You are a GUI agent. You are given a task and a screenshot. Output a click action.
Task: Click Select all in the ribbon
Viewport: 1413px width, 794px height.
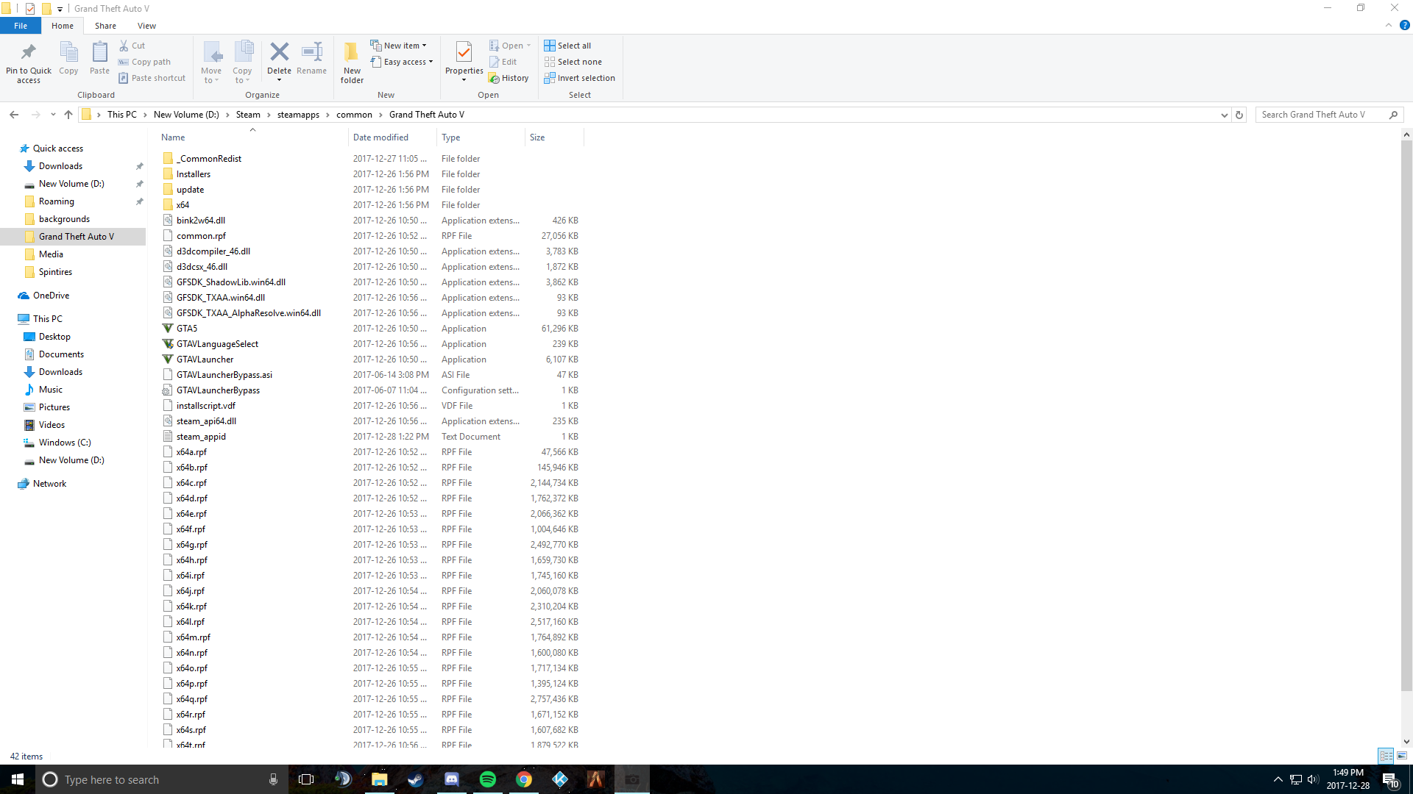click(567, 46)
